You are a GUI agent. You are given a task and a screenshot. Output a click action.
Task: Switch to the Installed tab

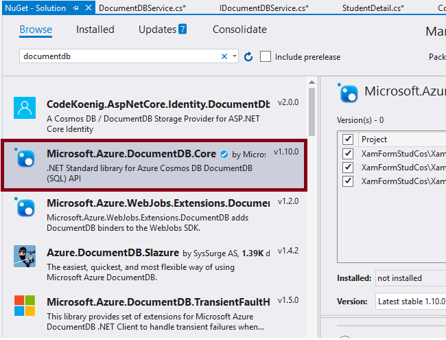95,30
